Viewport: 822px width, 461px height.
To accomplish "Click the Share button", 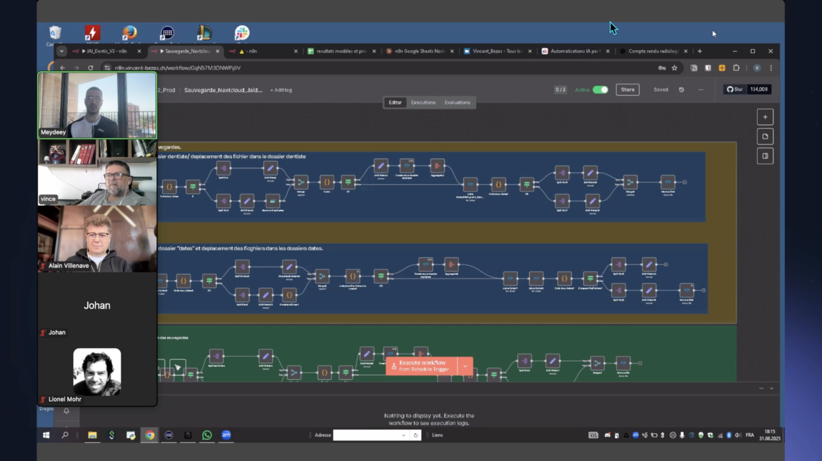I will coord(627,90).
